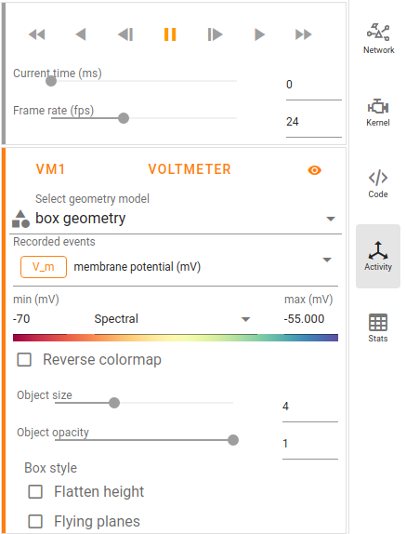
Task: Click the play backward arrow
Action: coord(81,34)
